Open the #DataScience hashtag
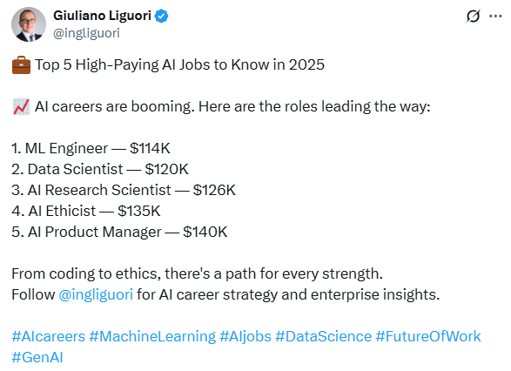 (x=323, y=336)
